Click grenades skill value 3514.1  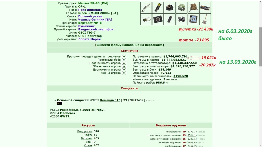click(192, 135)
